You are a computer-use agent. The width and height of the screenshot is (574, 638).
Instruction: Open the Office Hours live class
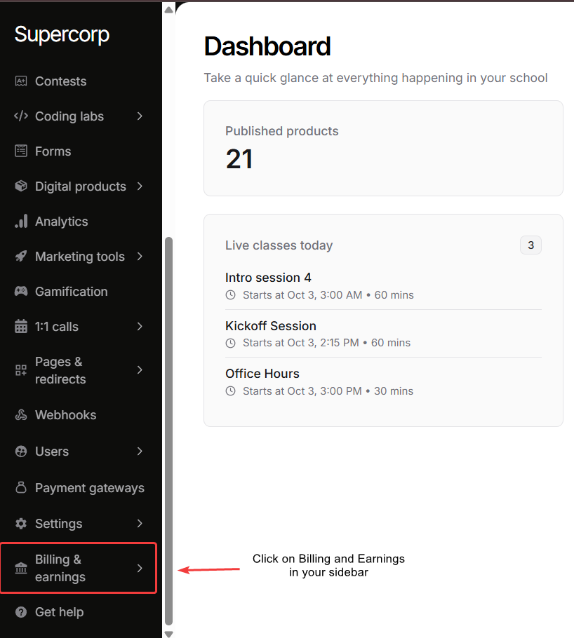[262, 374]
